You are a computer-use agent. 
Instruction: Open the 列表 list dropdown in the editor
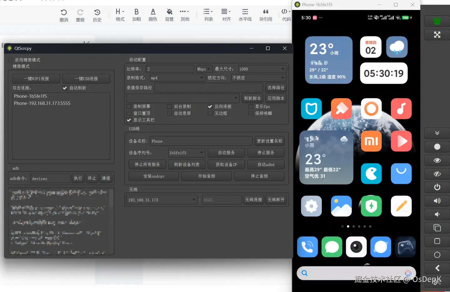coord(208,15)
